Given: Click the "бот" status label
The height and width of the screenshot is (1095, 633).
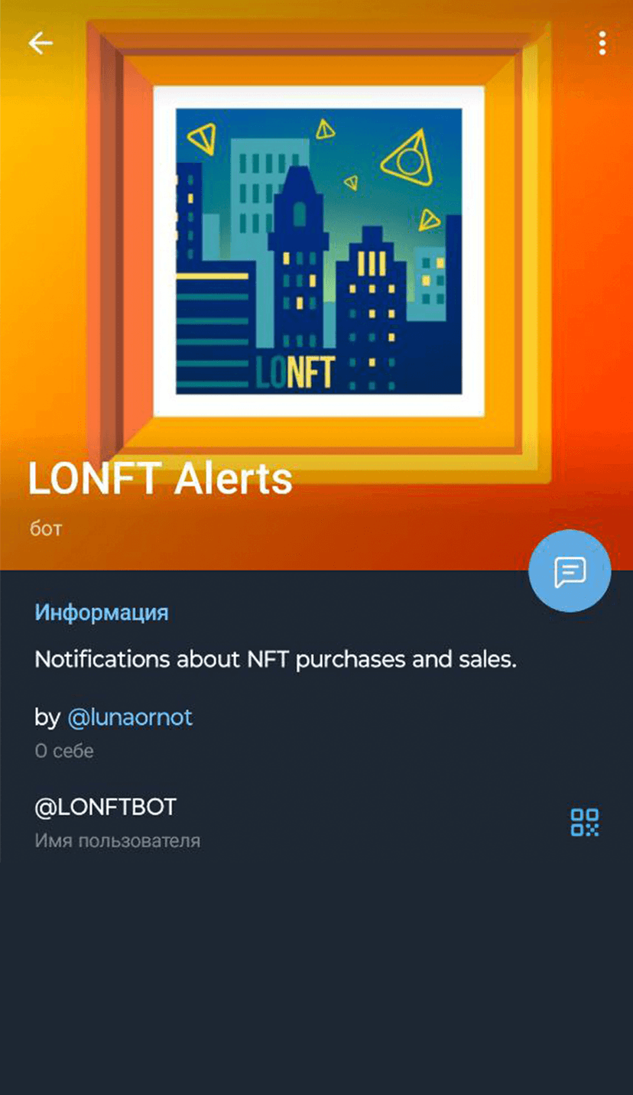Looking at the screenshot, I should [46, 529].
